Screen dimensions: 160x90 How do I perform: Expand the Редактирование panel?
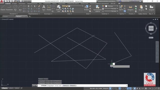[x=34, y=14]
